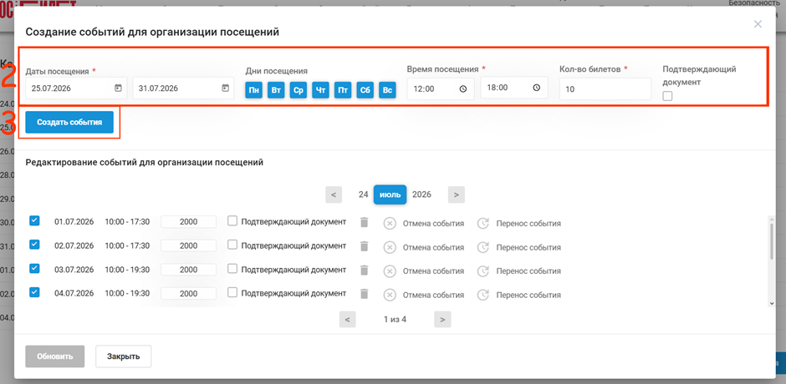
Task: Delete the 04.07.2026 event with trash icon
Action: (x=365, y=294)
